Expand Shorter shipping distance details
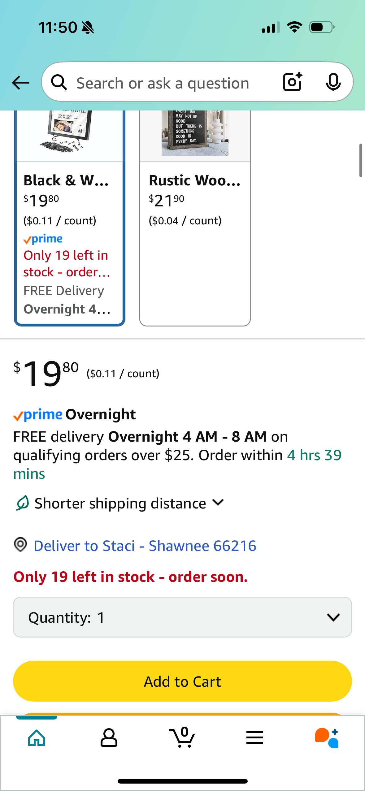This screenshot has width=365, height=791. (x=120, y=503)
